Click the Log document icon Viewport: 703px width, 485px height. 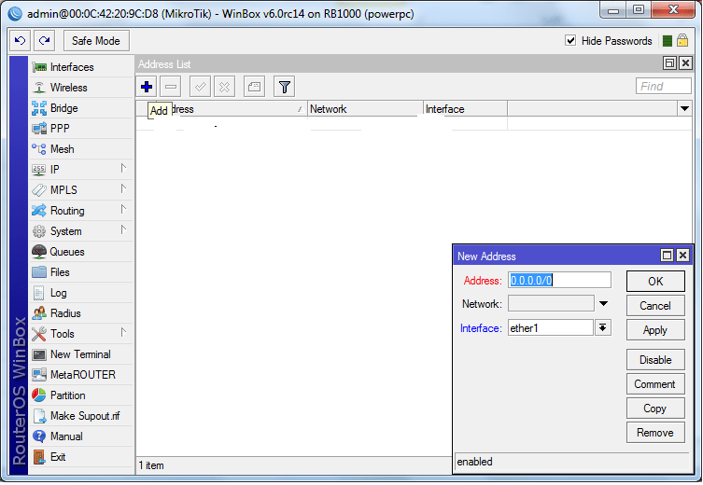click(x=39, y=293)
